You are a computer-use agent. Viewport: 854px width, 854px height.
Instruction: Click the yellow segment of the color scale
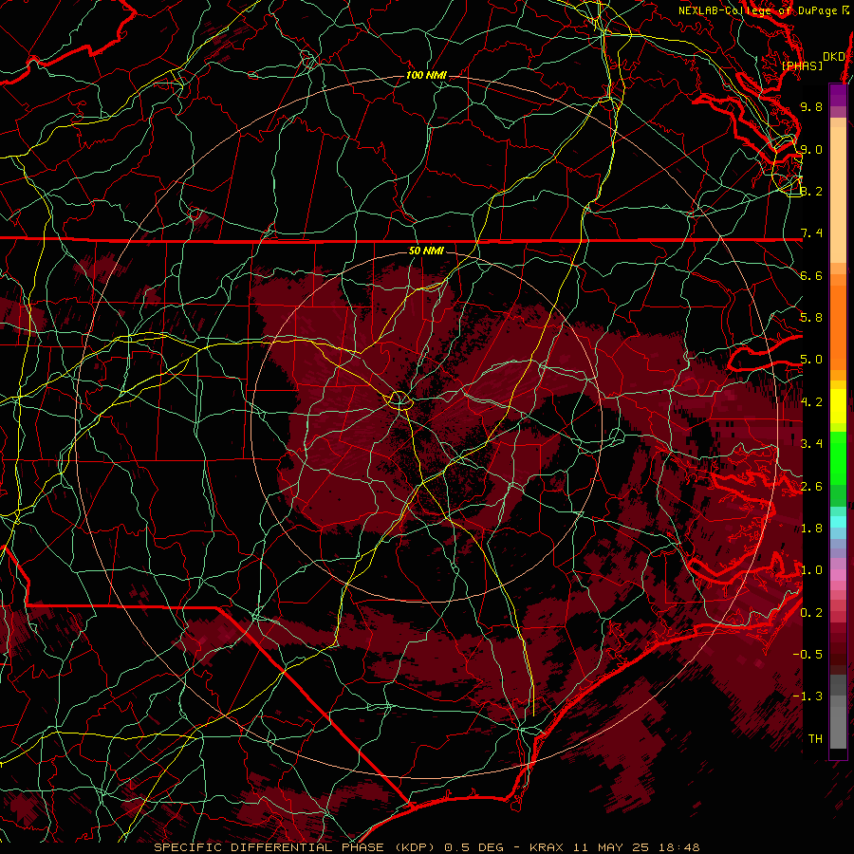838,406
